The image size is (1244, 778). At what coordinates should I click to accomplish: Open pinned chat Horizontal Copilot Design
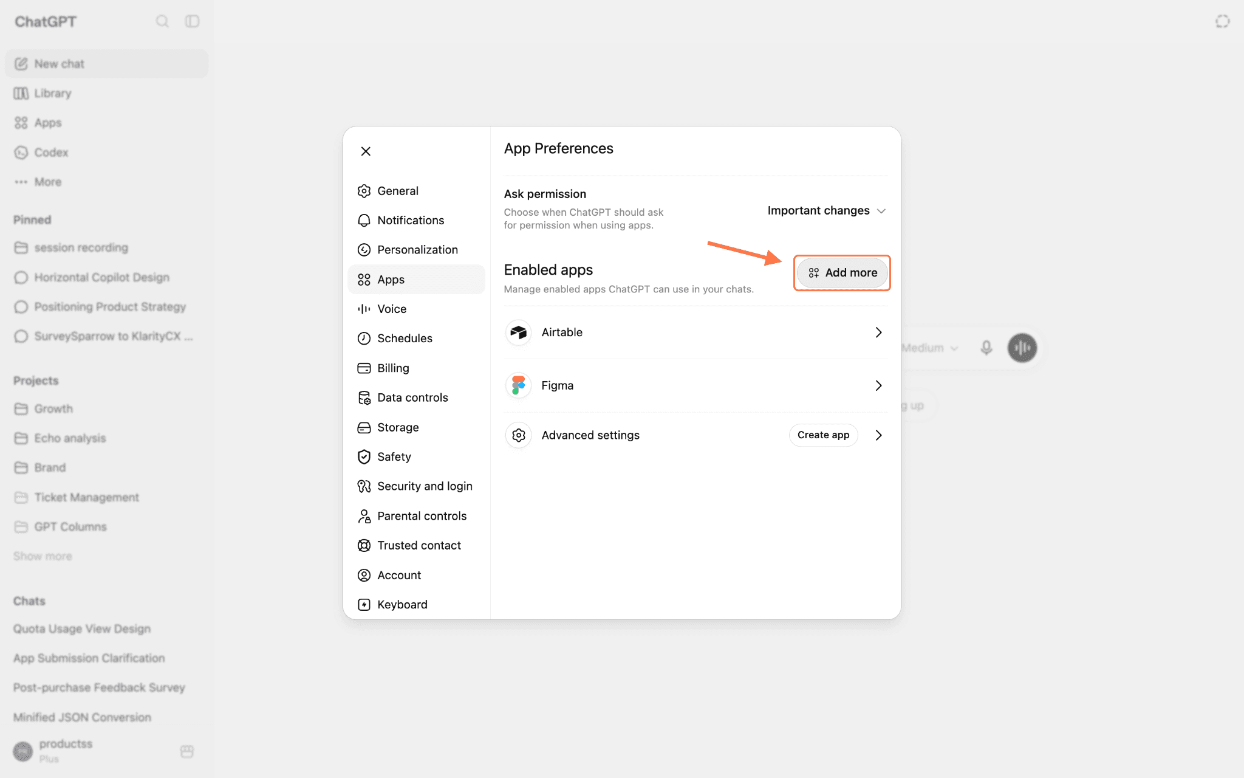106,277
